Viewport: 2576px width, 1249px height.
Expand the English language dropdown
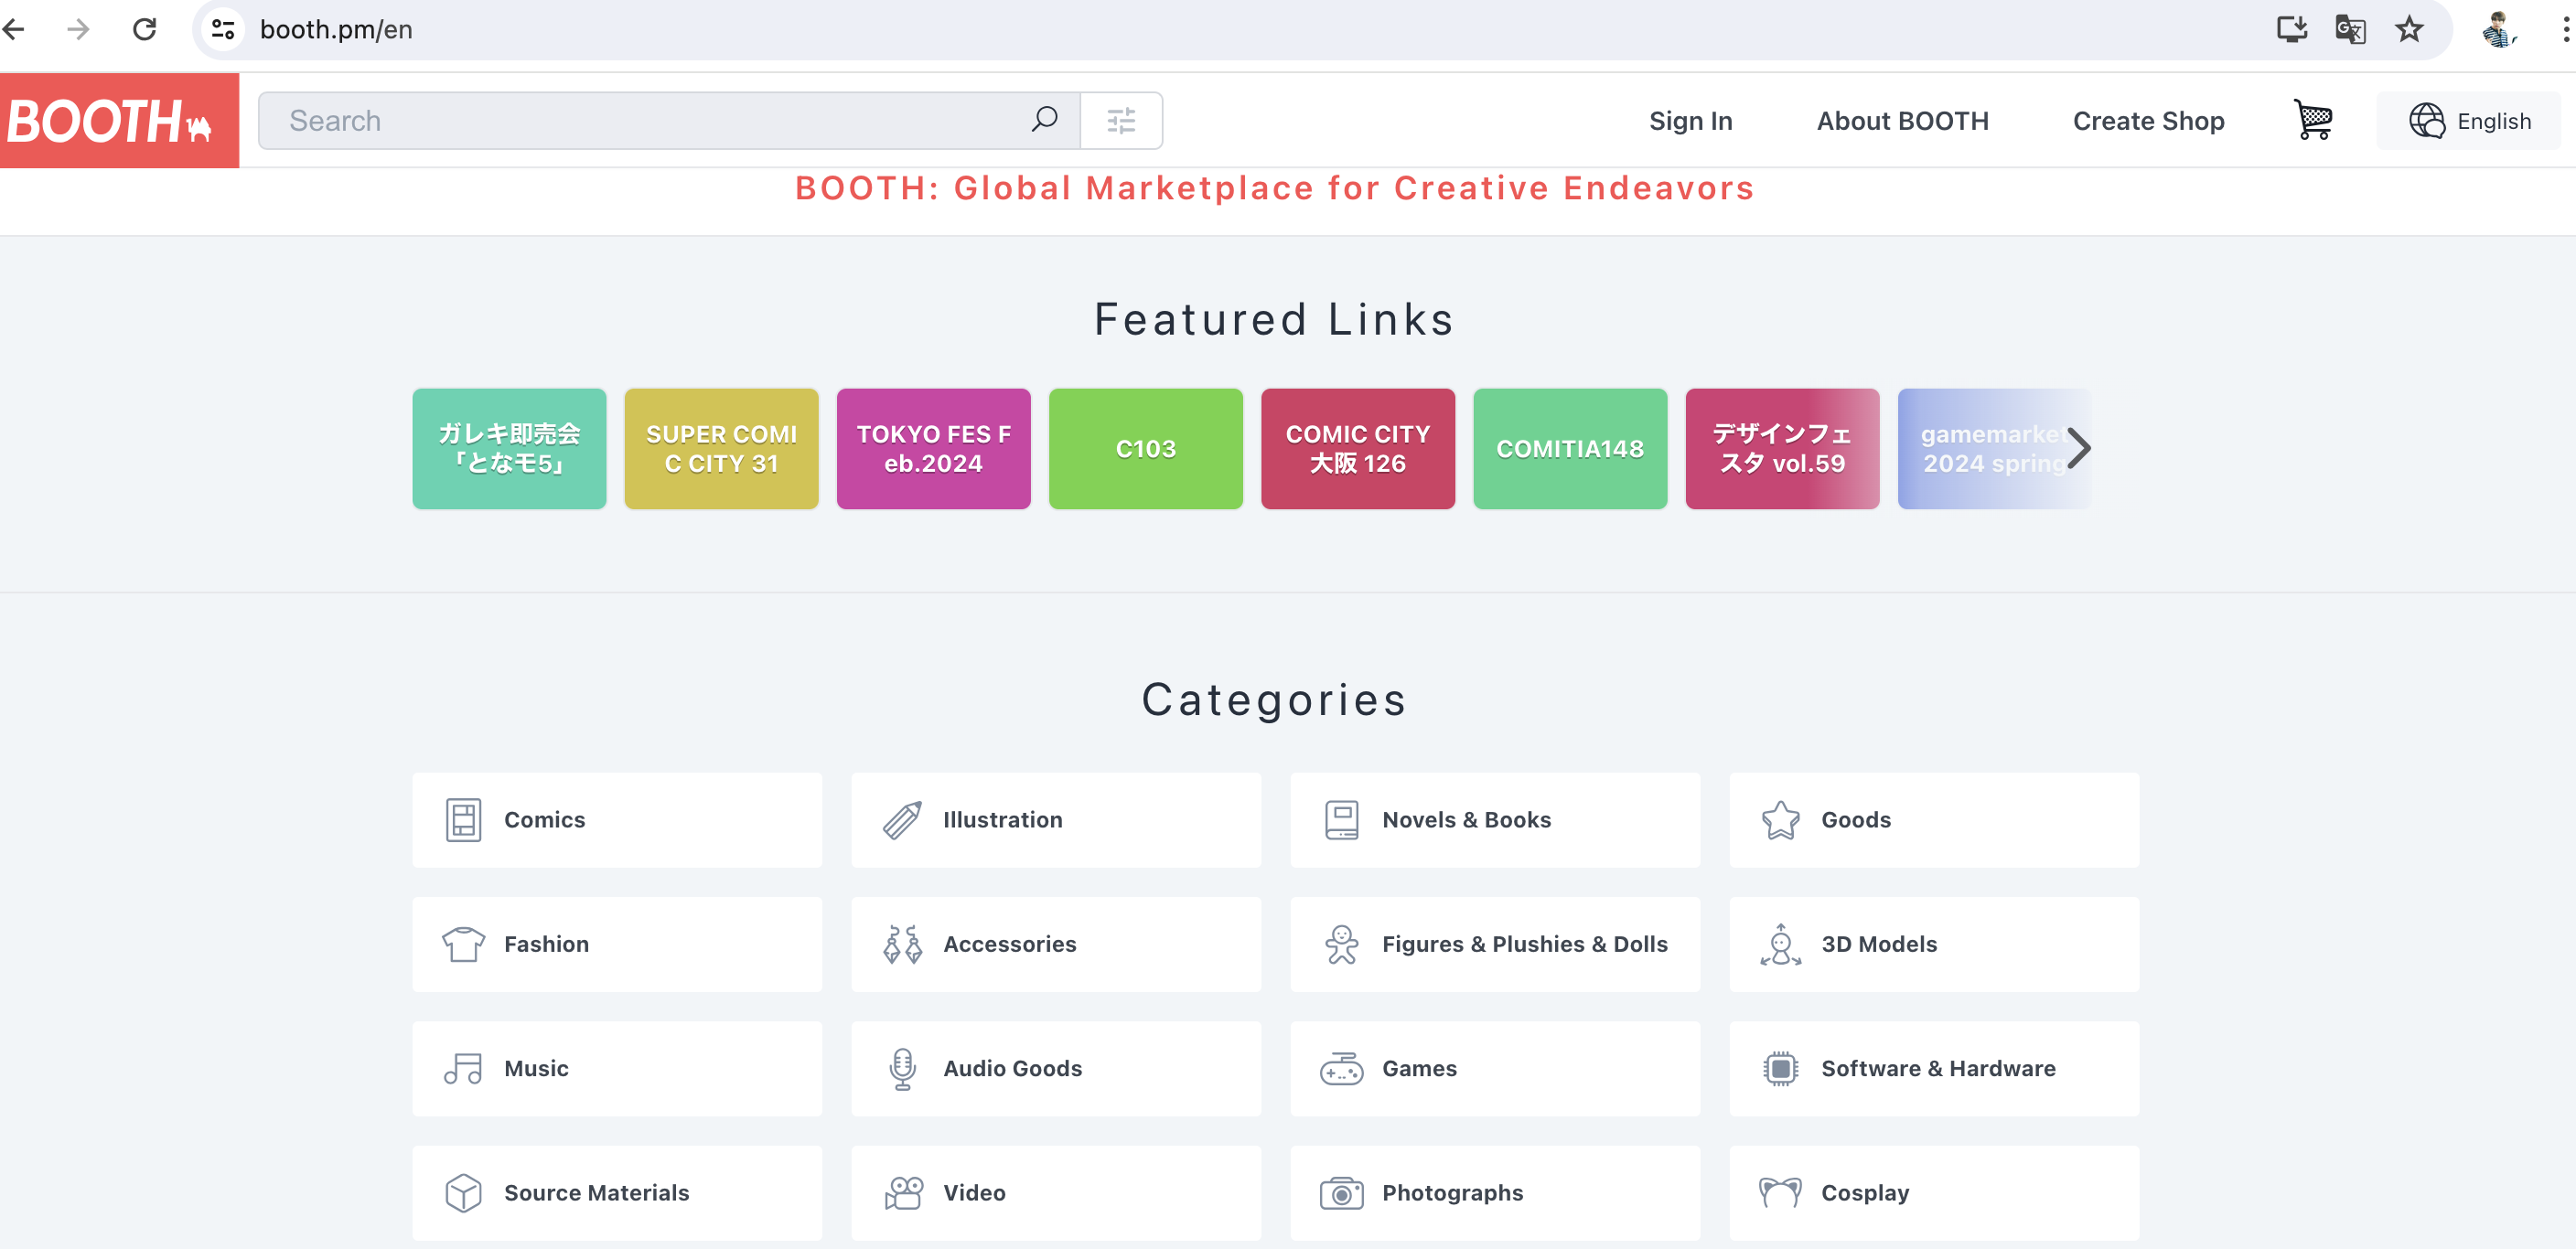pyautogui.click(x=2468, y=120)
